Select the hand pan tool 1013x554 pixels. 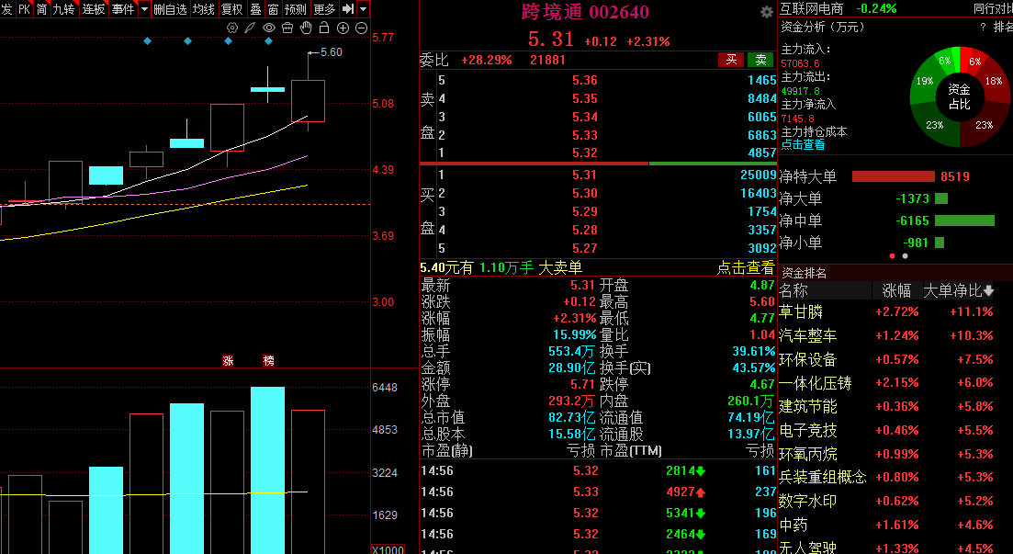coord(306,28)
